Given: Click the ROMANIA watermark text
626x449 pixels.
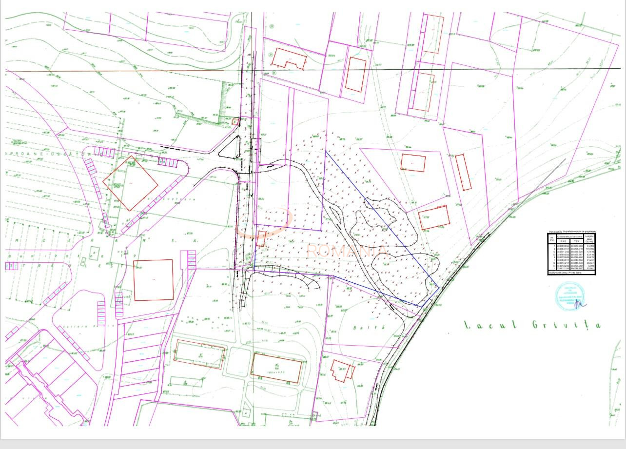Looking at the screenshot, I should coord(347,251).
